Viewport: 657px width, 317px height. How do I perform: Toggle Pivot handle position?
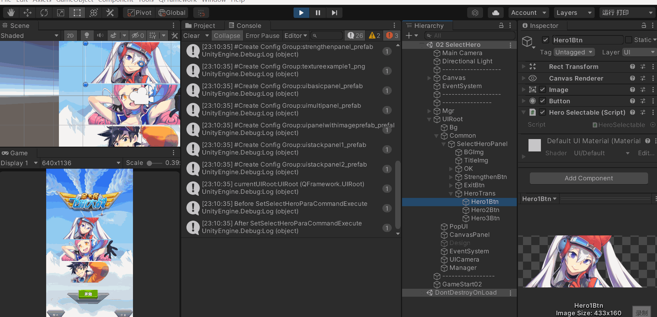tap(139, 13)
